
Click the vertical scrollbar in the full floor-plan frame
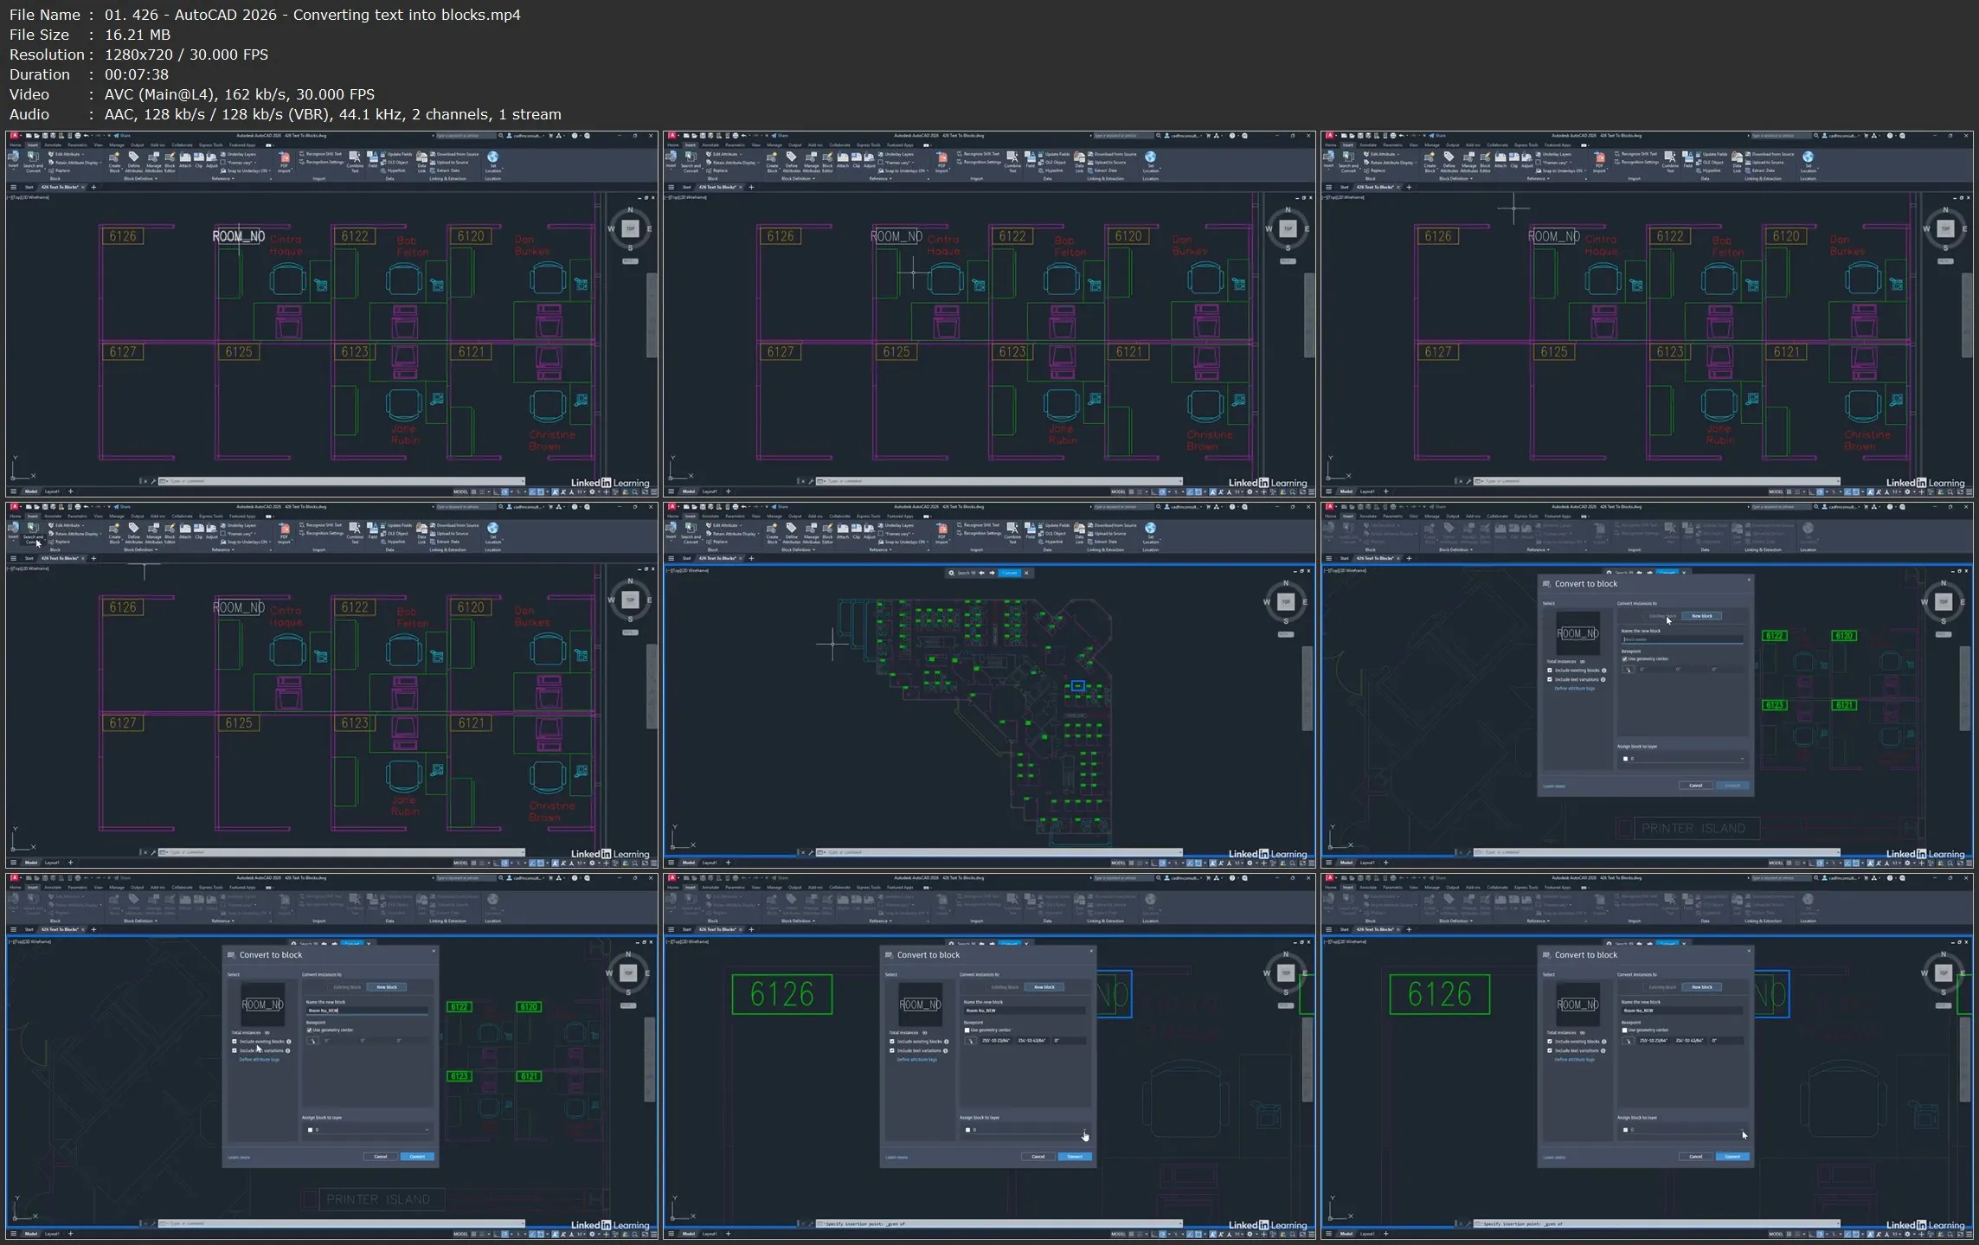[1308, 688]
